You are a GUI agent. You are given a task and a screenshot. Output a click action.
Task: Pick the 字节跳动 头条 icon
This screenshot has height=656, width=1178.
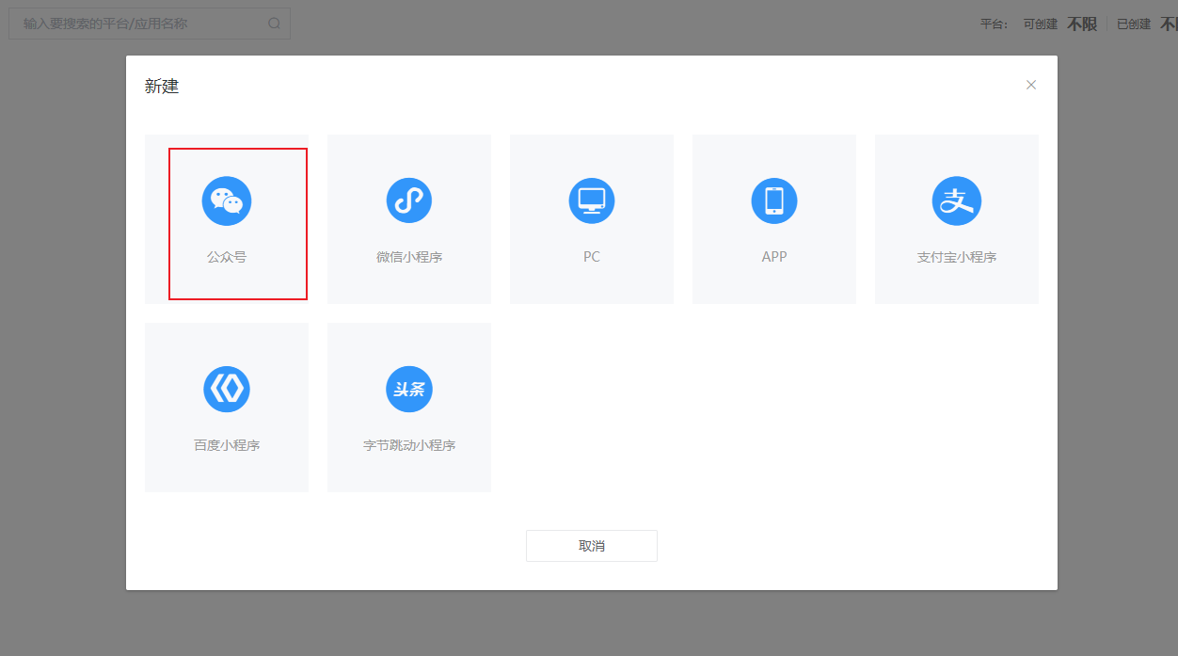409,389
